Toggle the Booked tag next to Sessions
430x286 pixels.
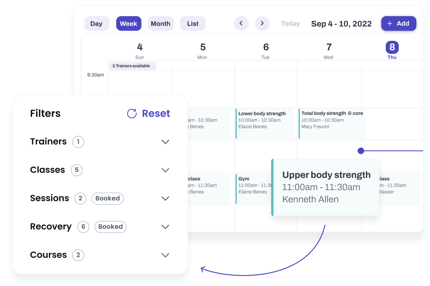pos(107,198)
